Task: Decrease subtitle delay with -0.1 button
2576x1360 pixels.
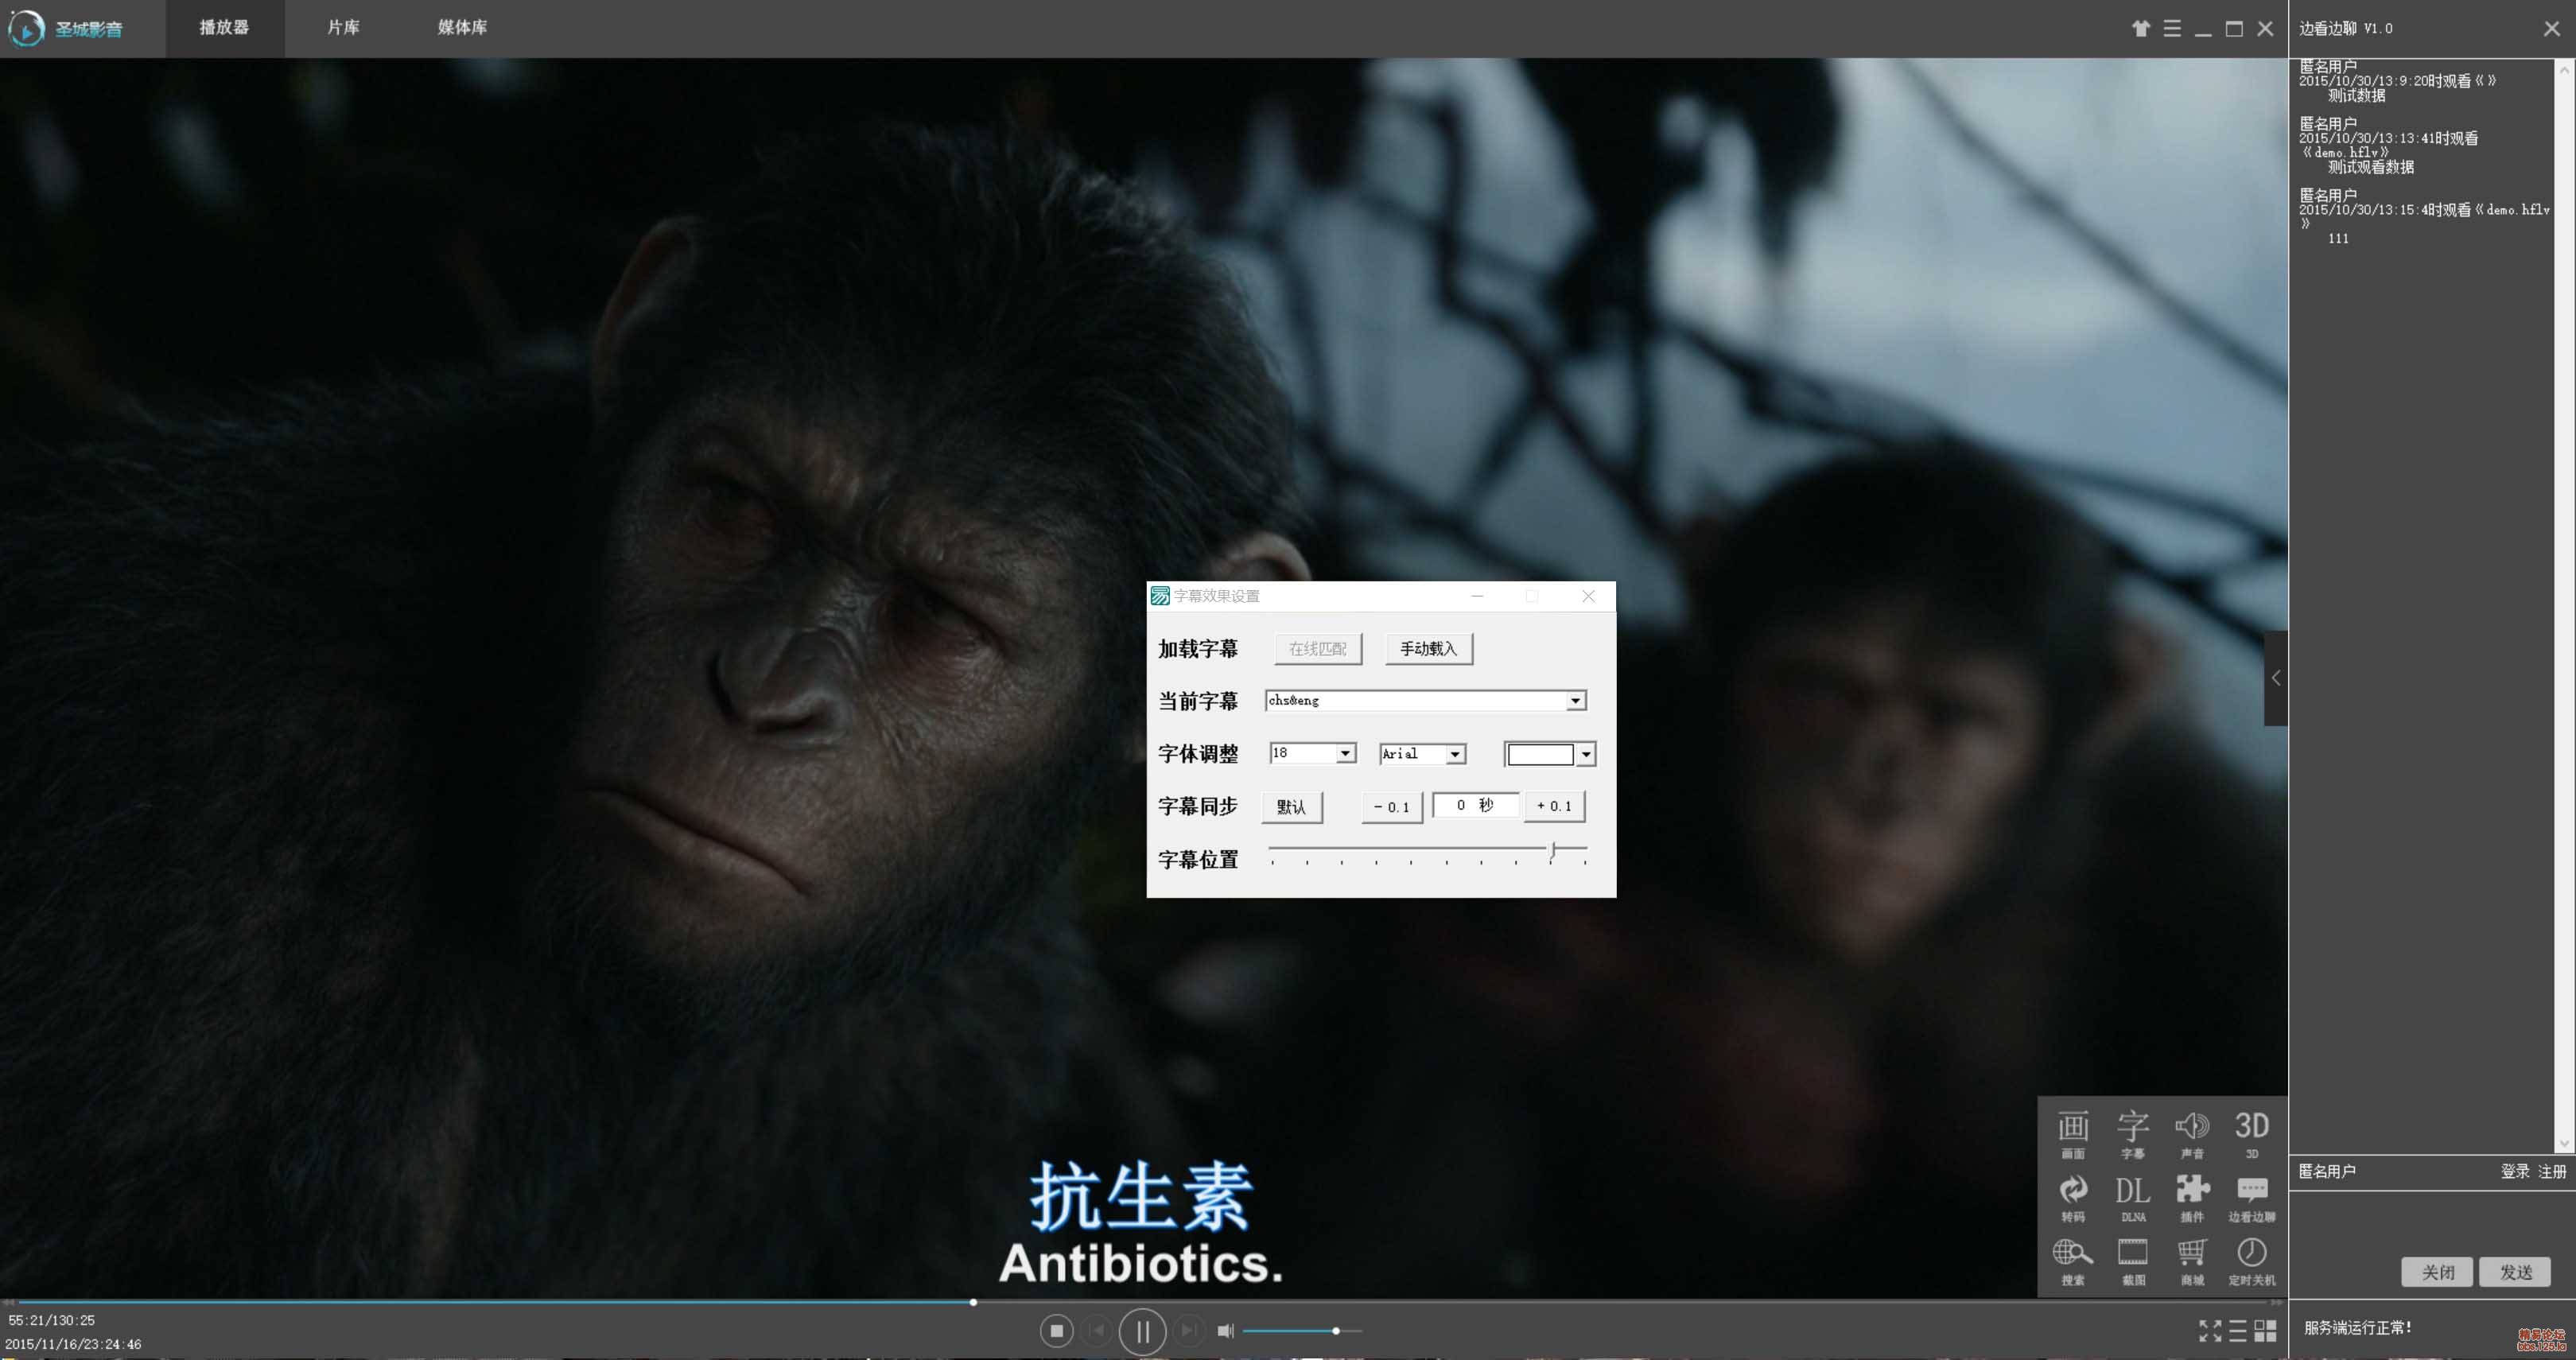Action: 1391,807
